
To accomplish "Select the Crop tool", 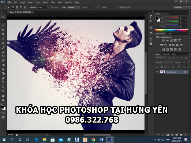I will pyautogui.click(x=3, y=34).
